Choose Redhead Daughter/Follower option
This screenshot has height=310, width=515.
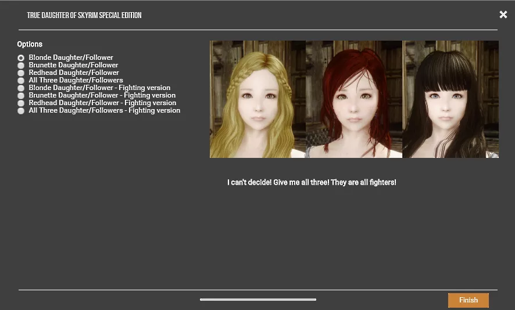pos(21,73)
